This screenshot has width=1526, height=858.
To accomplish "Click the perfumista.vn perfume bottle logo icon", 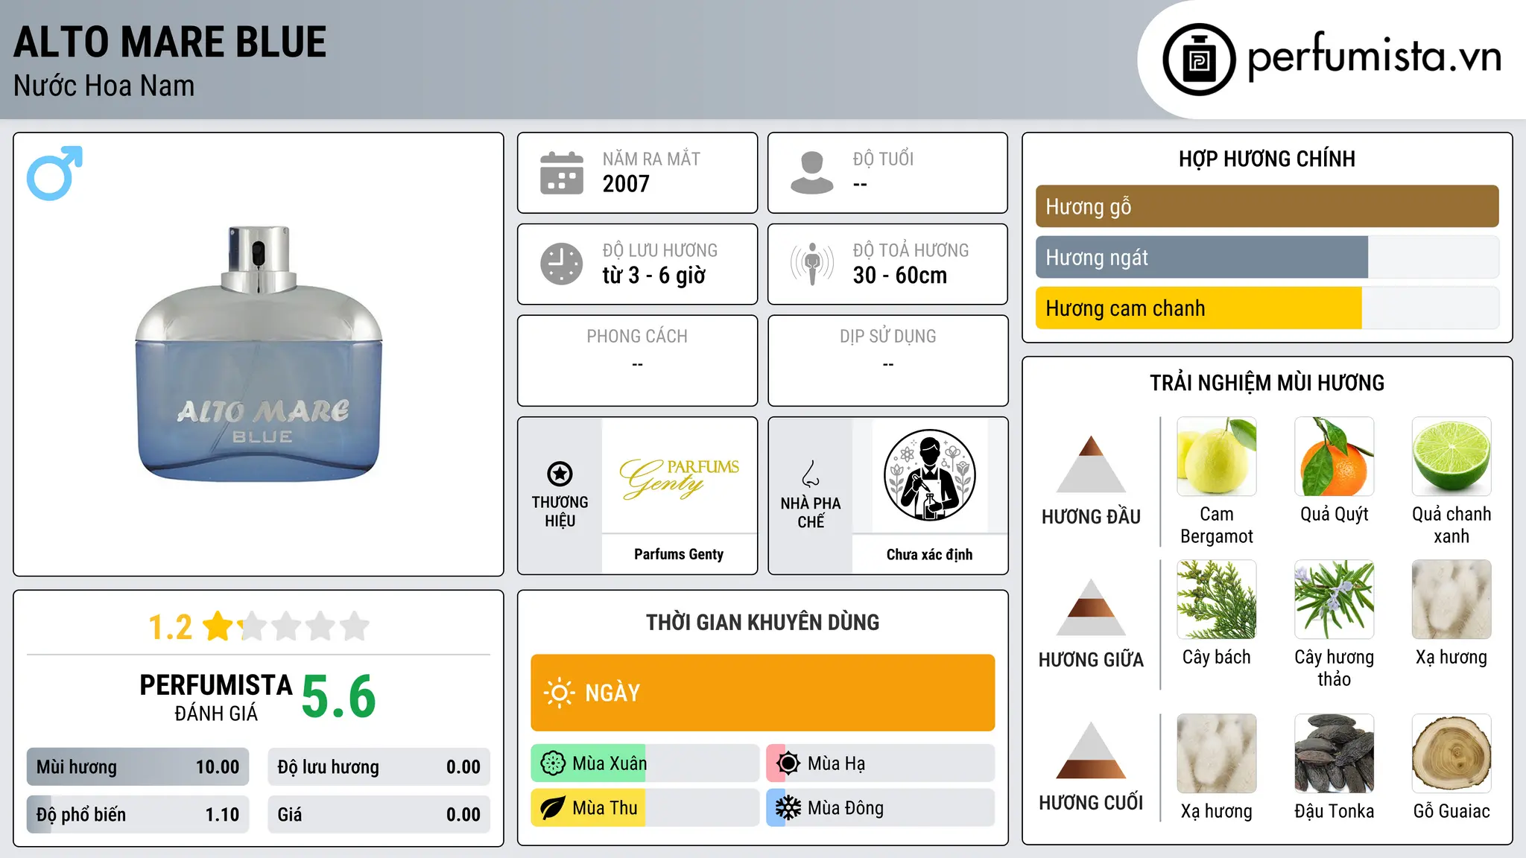I will (1199, 60).
